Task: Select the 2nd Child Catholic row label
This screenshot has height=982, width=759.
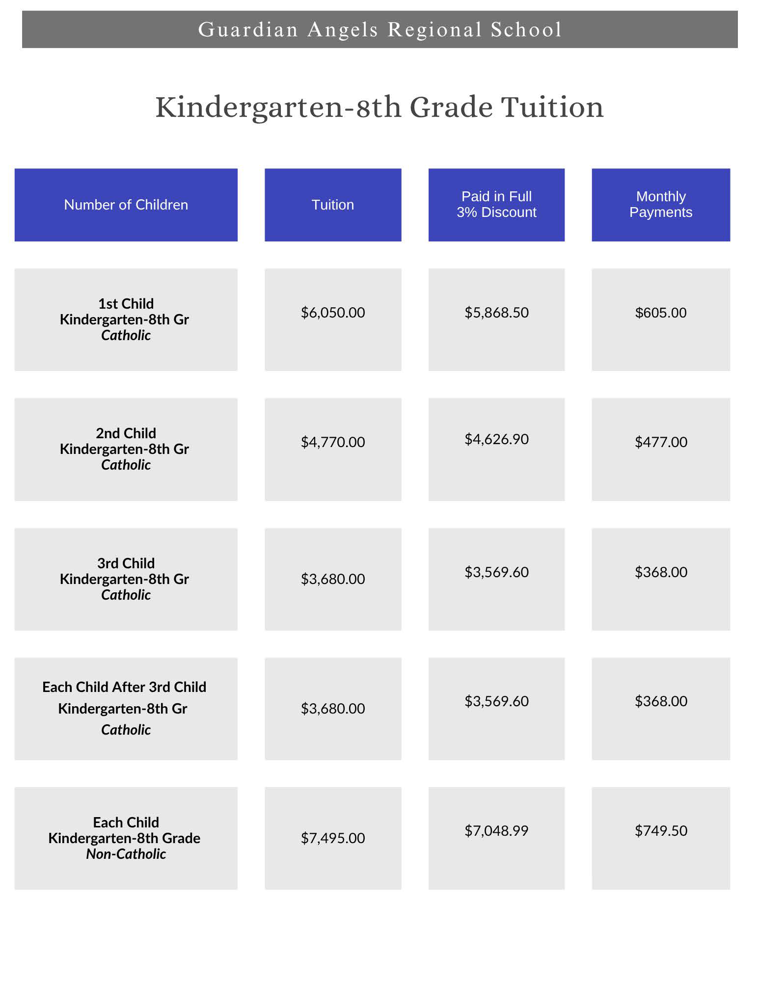Action: (x=126, y=449)
